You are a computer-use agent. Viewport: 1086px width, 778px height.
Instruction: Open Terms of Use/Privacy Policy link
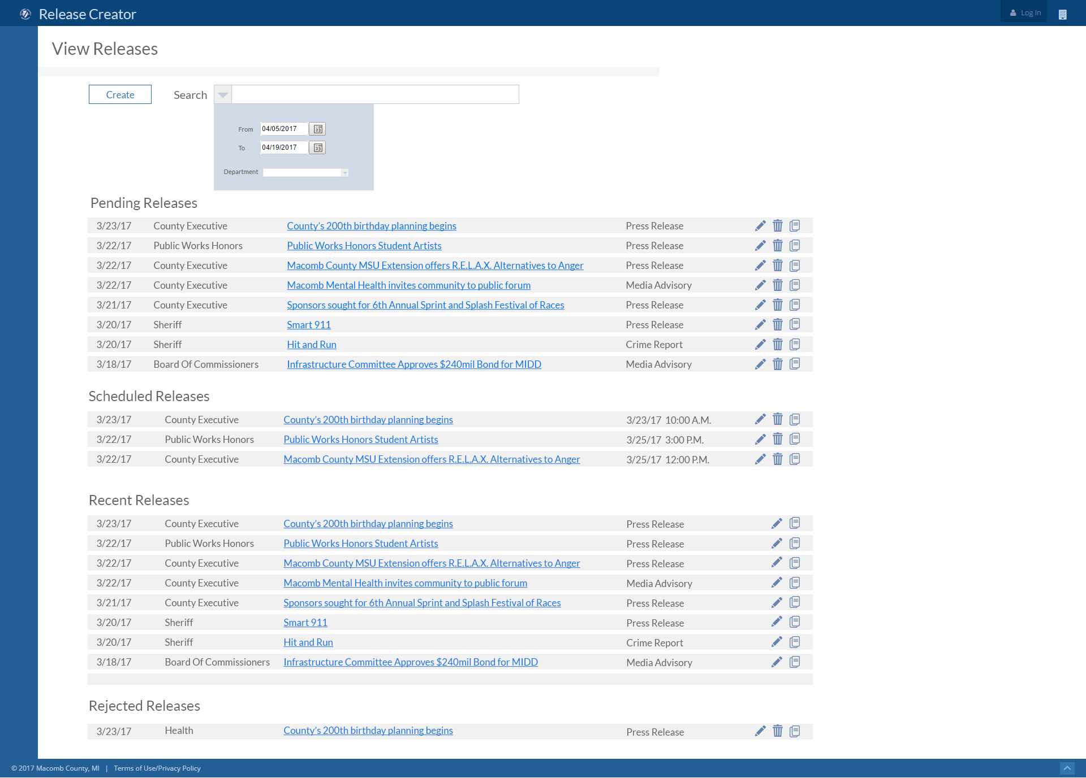[x=157, y=768]
